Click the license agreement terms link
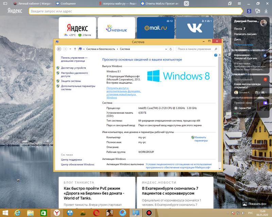 click(178, 166)
